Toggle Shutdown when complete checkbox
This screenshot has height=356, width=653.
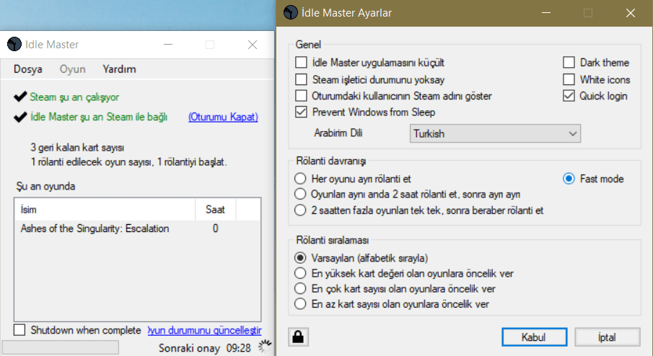click(x=19, y=330)
